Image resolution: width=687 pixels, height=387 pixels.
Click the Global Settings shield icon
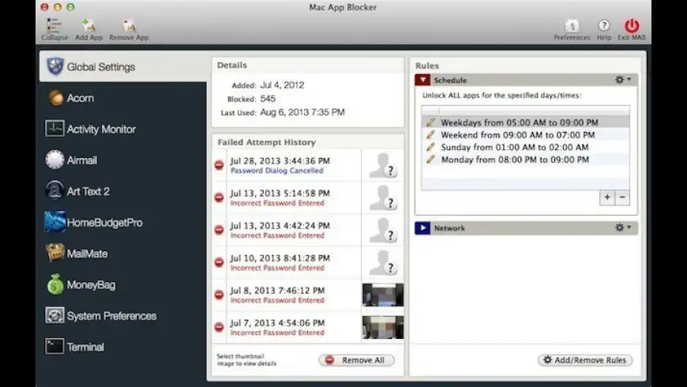tap(55, 66)
